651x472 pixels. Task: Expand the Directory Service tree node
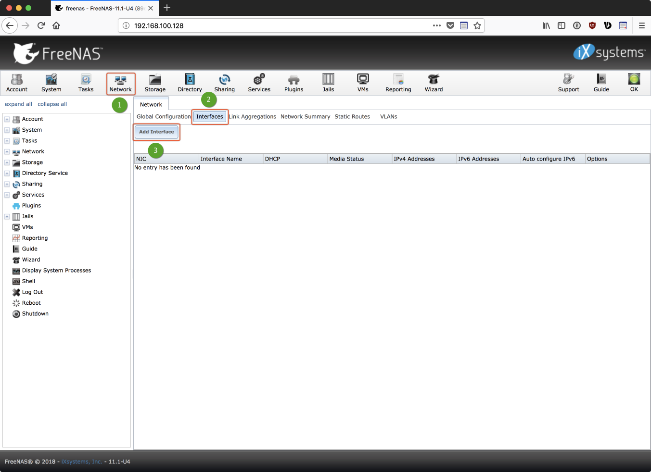click(7, 174)
